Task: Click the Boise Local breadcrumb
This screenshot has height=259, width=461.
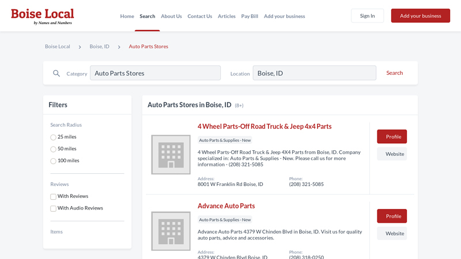Action: point(57,47)
